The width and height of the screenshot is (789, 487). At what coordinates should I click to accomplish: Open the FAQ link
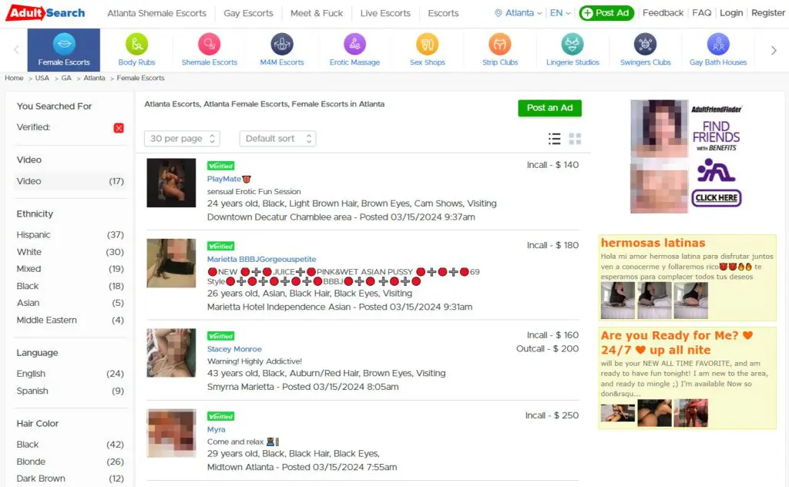point(701,13)
